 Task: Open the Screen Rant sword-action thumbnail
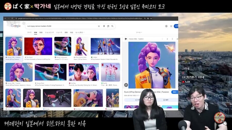(51, 72)
